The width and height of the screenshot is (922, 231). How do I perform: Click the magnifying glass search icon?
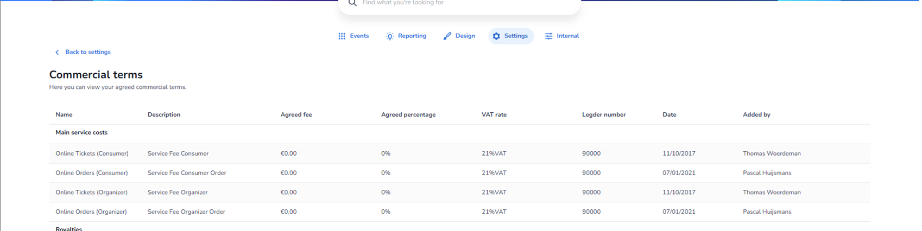(352, 3)
